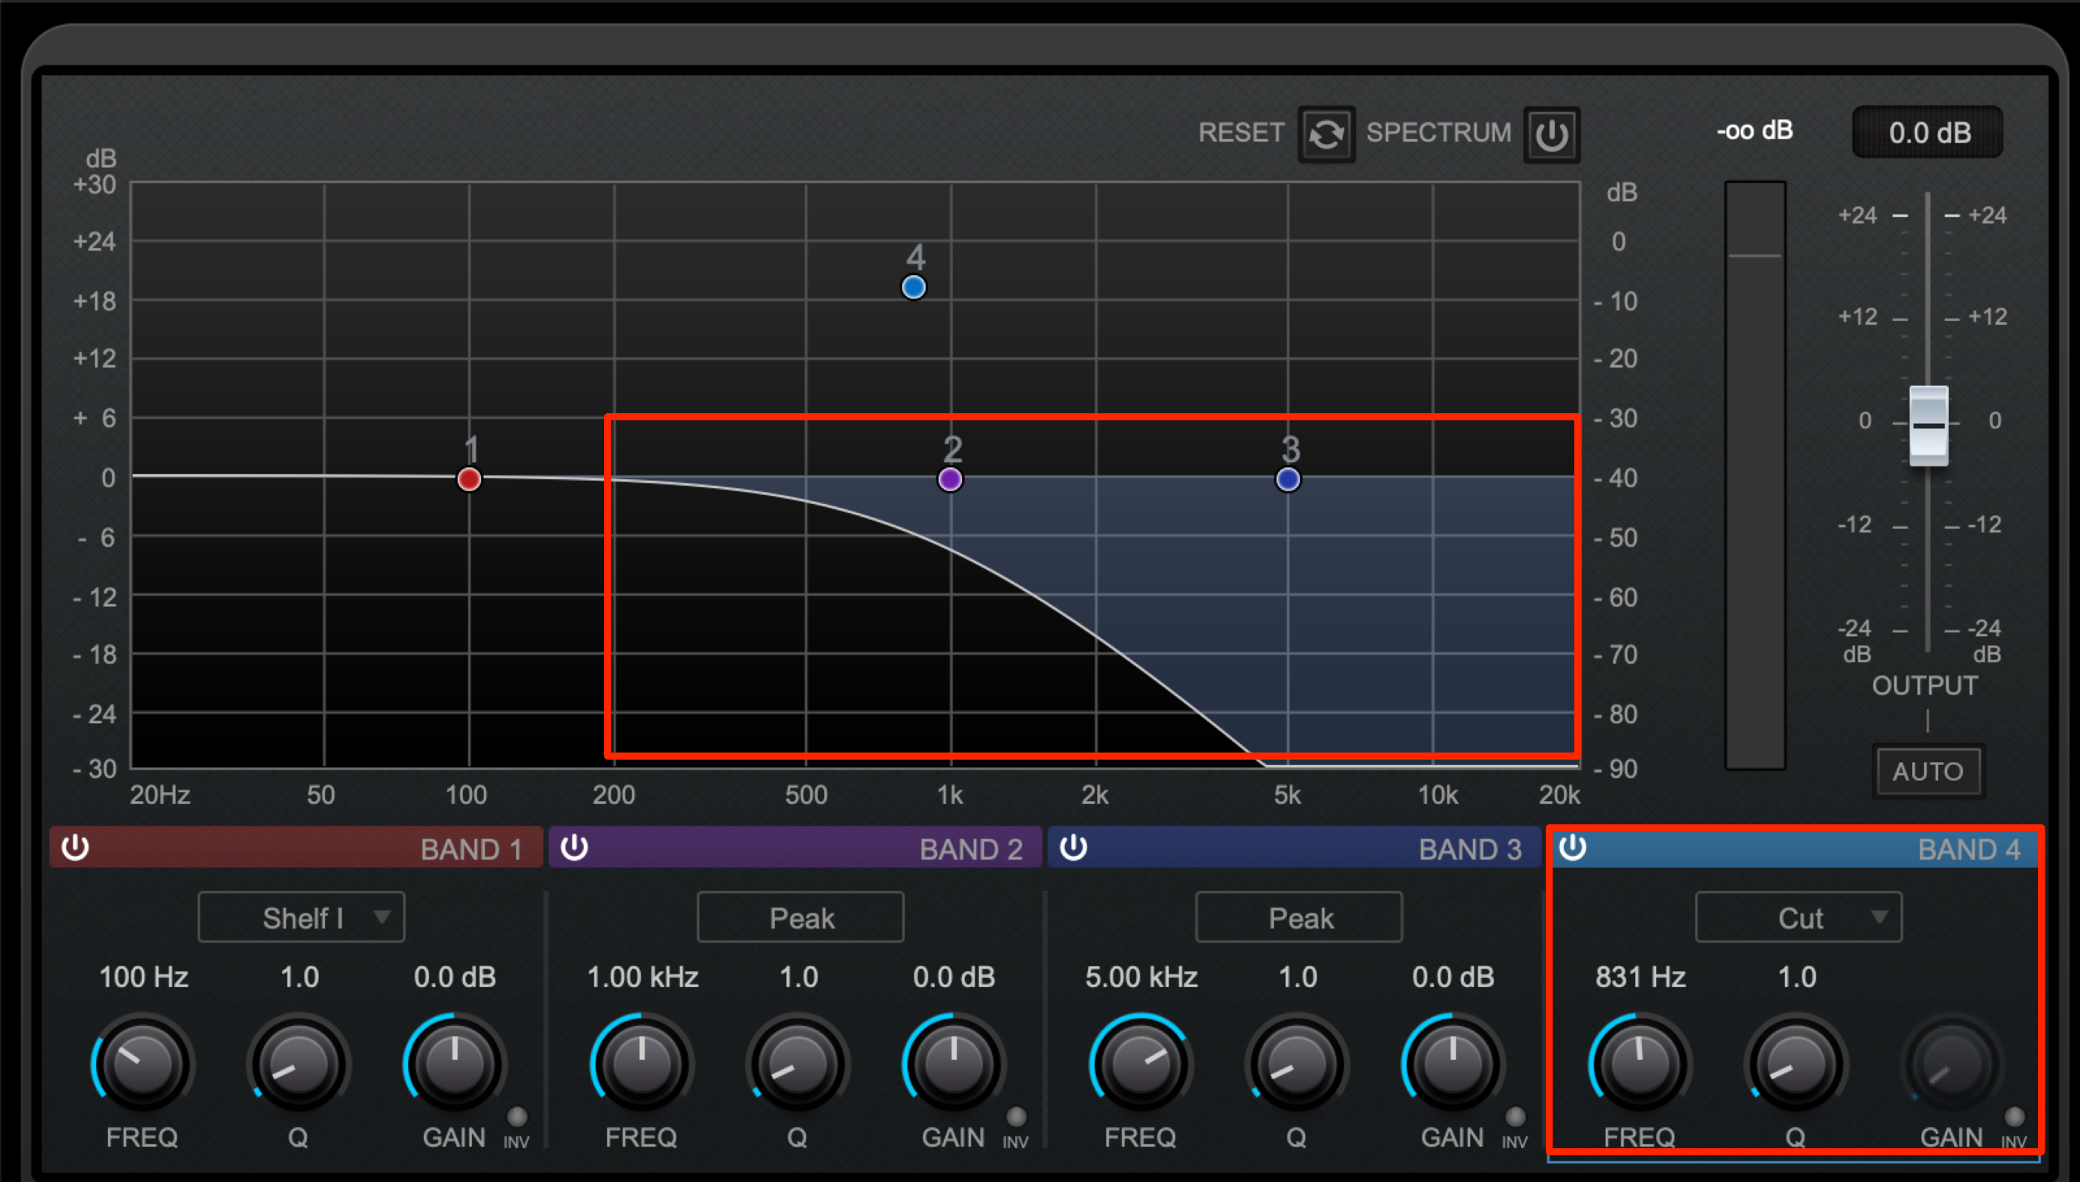Select the purple band 2 node on graph
This screenshot has height=1182, width=2080.
click(x=949, y=479)
